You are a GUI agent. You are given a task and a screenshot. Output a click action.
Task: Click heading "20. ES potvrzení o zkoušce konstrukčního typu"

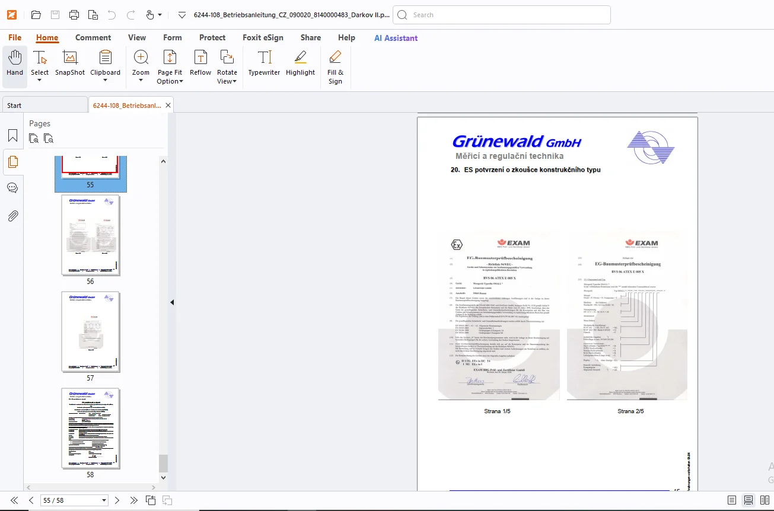click(525, 170)
